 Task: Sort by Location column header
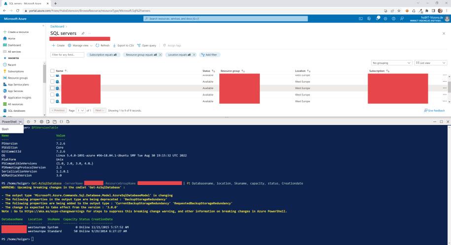[303, 71]
